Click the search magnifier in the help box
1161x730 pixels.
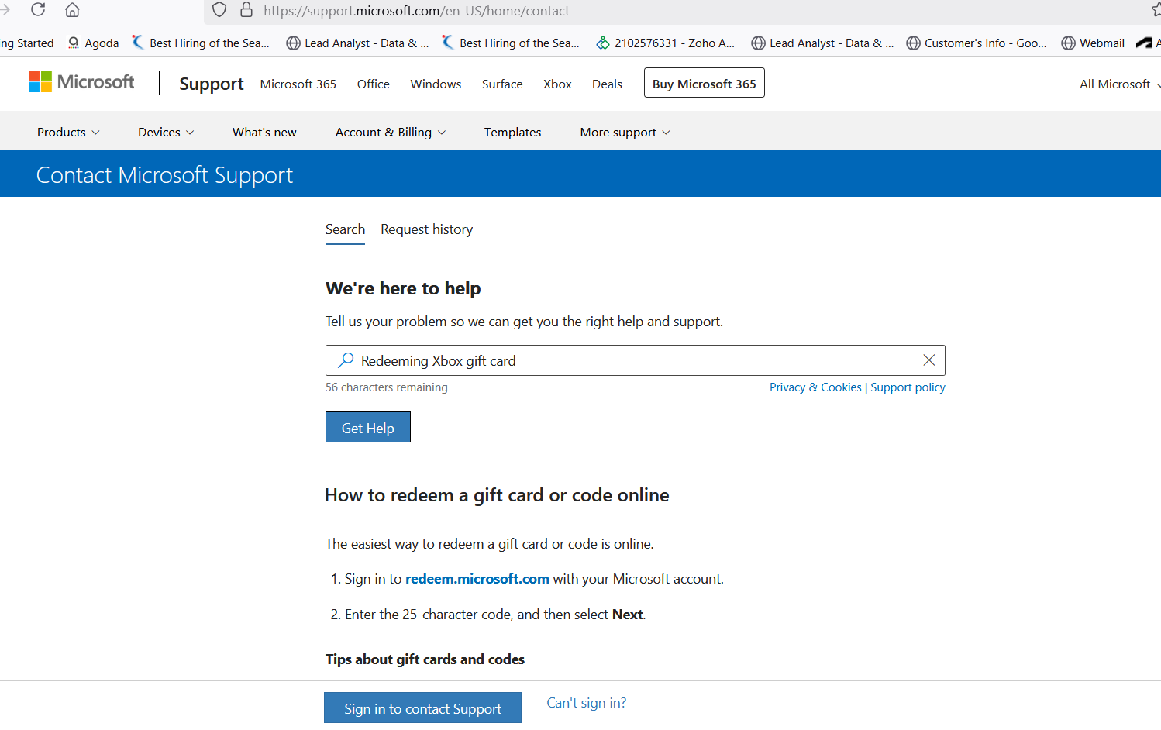pyautogui.click(x=344, y=360)
